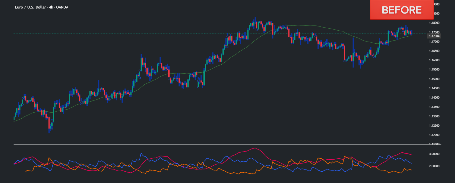455x183 pixels.
Task: Click the right end of the green moving average
Action: [412, 35]
